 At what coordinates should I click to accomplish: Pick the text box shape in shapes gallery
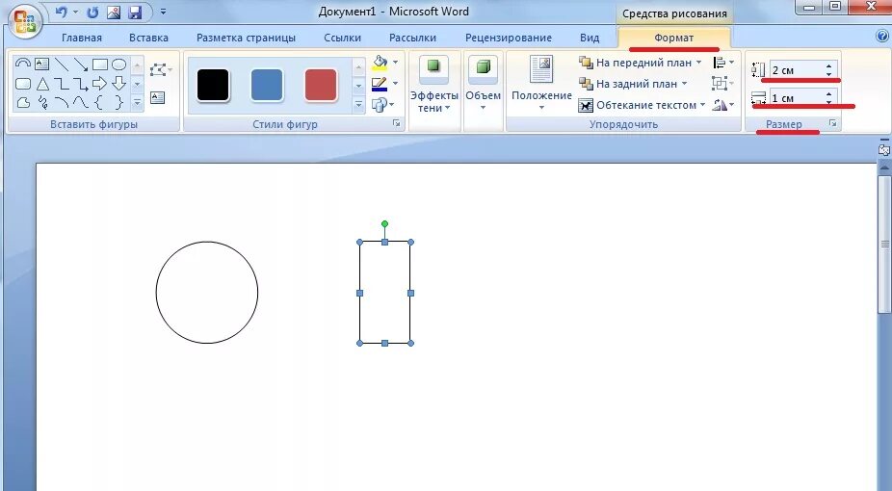42,64
